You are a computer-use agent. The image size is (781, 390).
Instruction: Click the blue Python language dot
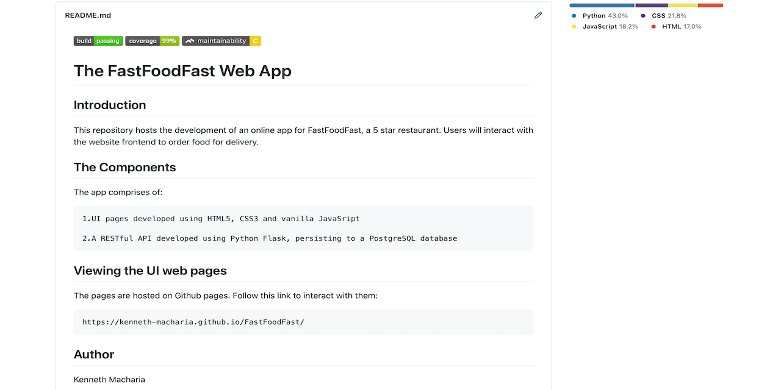pos(574,15)
